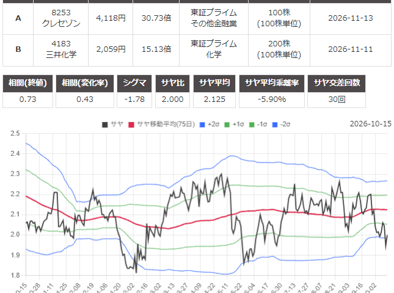
Task: Click the サヤ比 value 2.000
Action: click(173, 99)
